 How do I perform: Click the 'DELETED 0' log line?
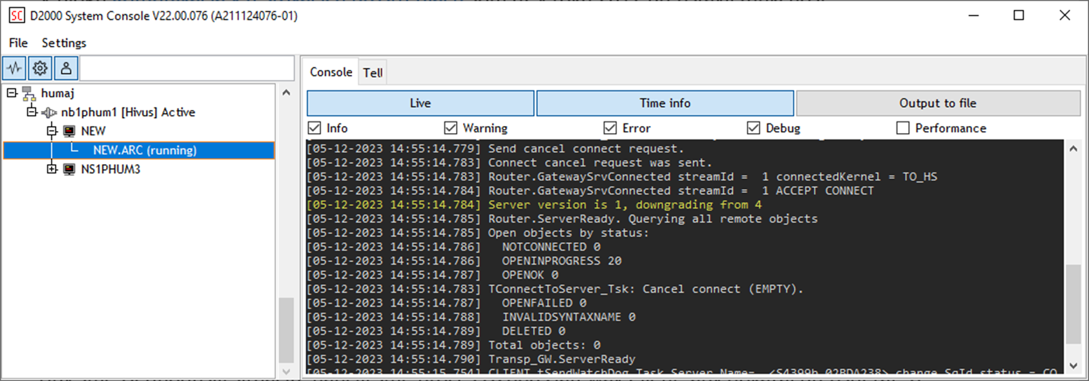(436, 331)
